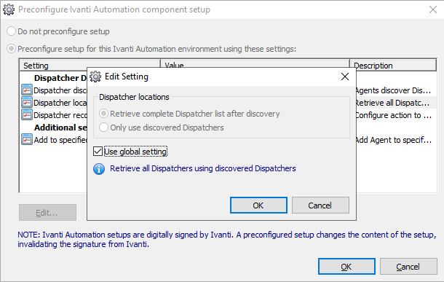This screenshot has height=282, width=444.
Task: Click OK in the Preconfigure setup window
Action: [x=346, y=267]
